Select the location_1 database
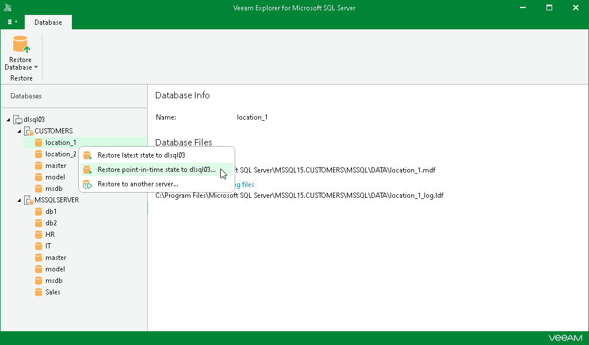The image size is (589, 345). click(60, 143)
